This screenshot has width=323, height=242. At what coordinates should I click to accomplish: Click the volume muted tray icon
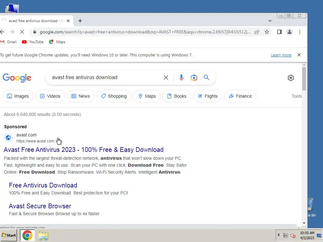293,235
